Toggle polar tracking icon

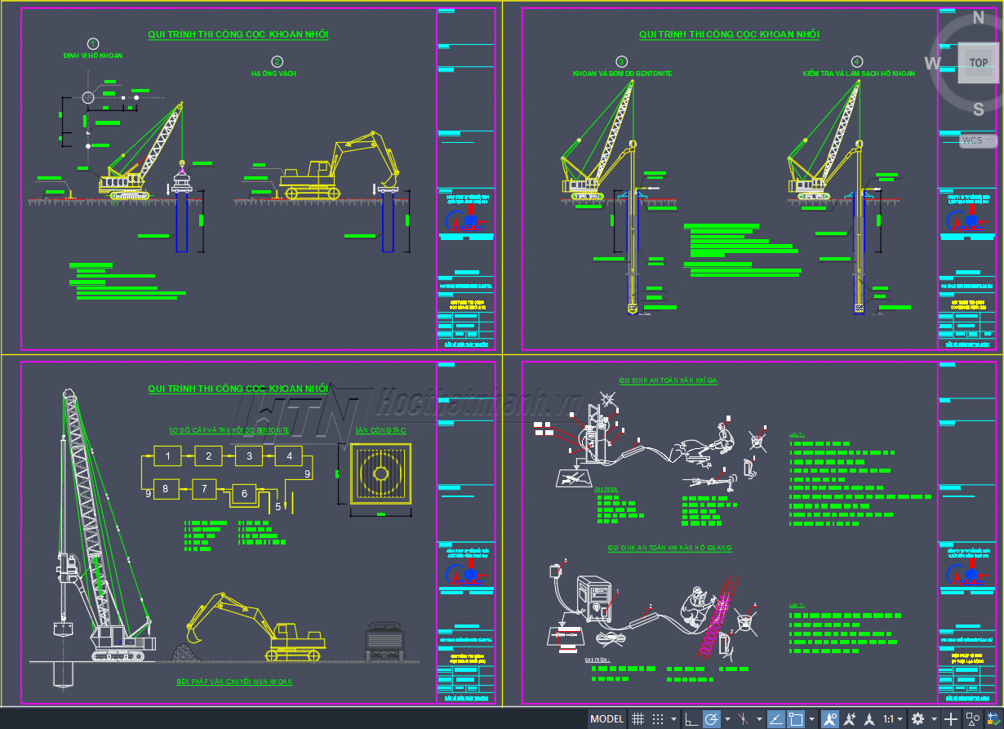711,719
